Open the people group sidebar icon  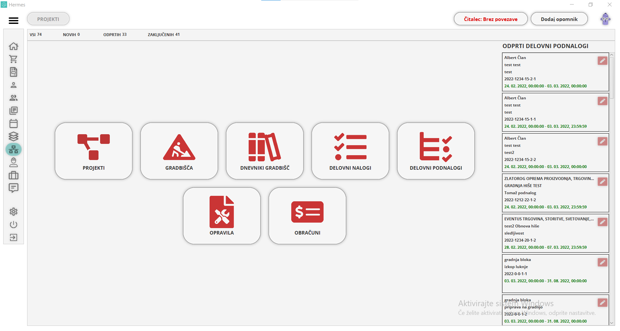click(14, 98)
